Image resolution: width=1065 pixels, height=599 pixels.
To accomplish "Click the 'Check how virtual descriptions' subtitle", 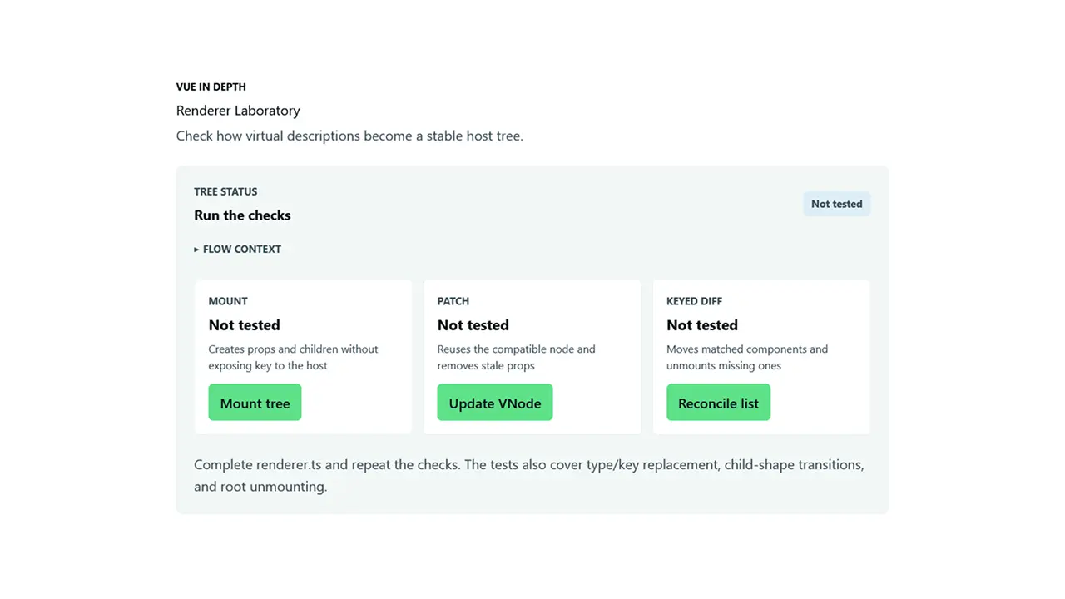I will [349, 136].
